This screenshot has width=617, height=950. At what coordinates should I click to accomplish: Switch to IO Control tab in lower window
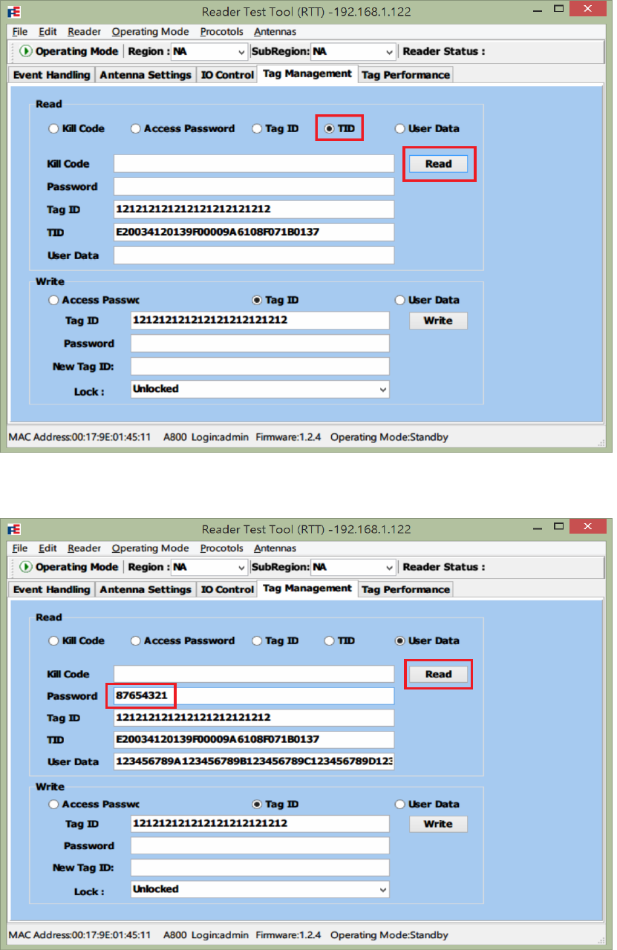[226, 590]
